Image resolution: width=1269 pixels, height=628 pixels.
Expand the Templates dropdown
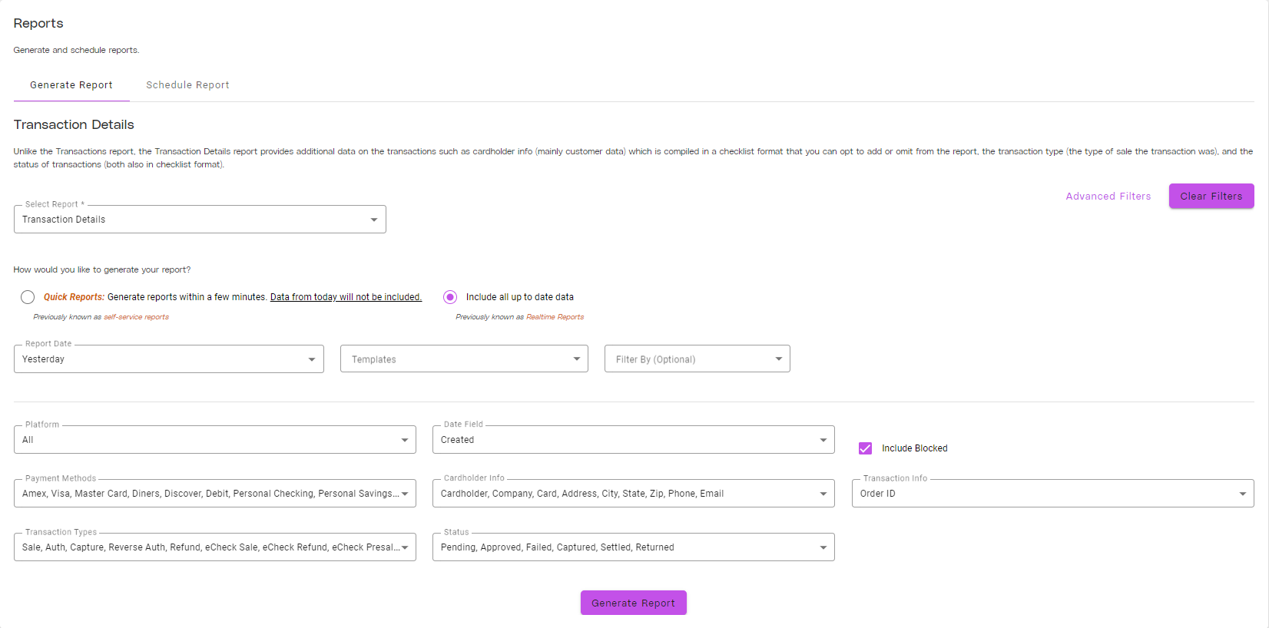(x=464, y=359)
